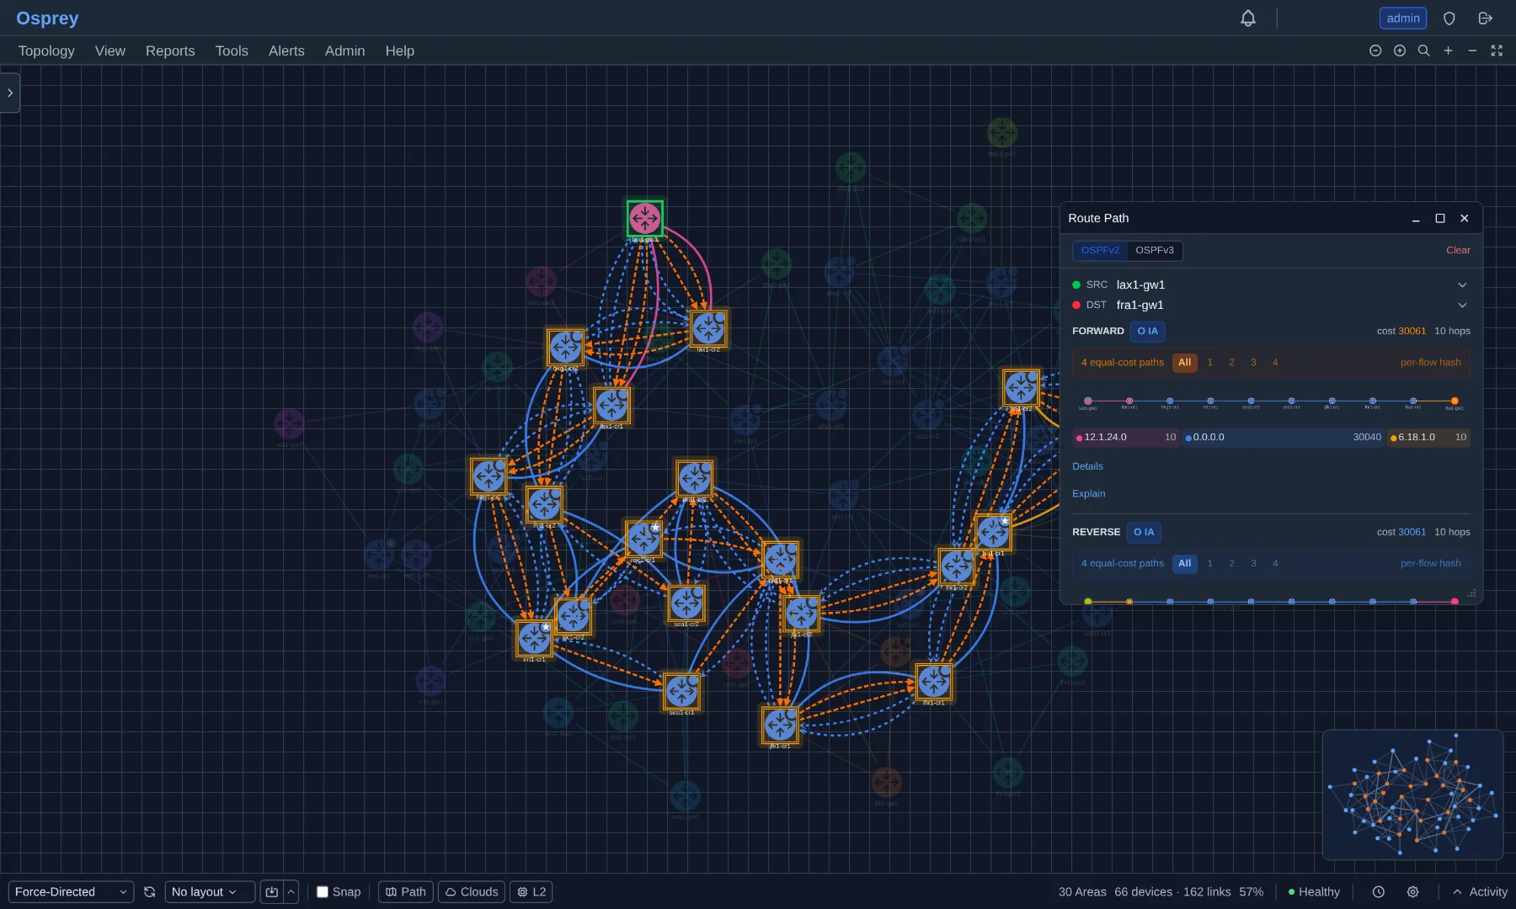Select the lhr1-cr1 router node
The height and width of the screenshot is (909, 1516).
[933, 682]
